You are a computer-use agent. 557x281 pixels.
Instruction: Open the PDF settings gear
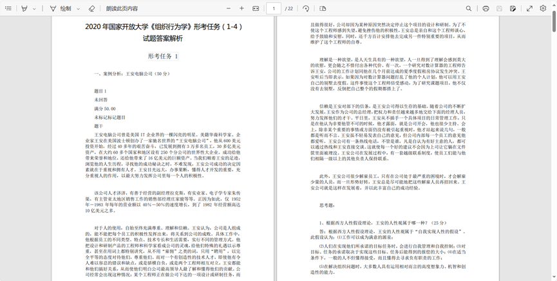[543, 8]
